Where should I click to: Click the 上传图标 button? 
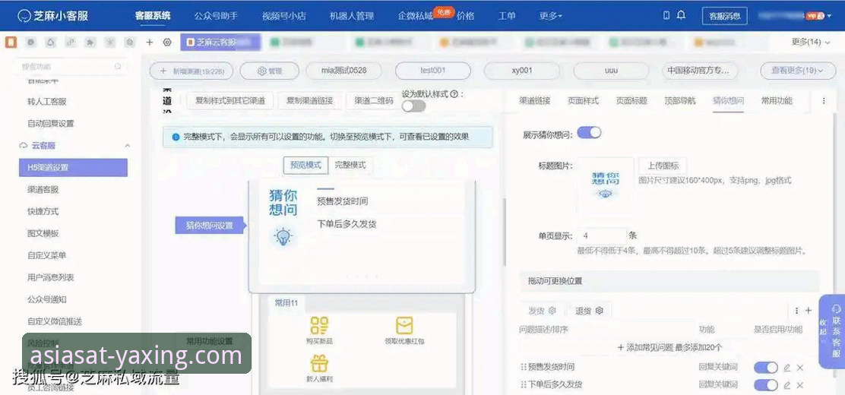(663, 166)
